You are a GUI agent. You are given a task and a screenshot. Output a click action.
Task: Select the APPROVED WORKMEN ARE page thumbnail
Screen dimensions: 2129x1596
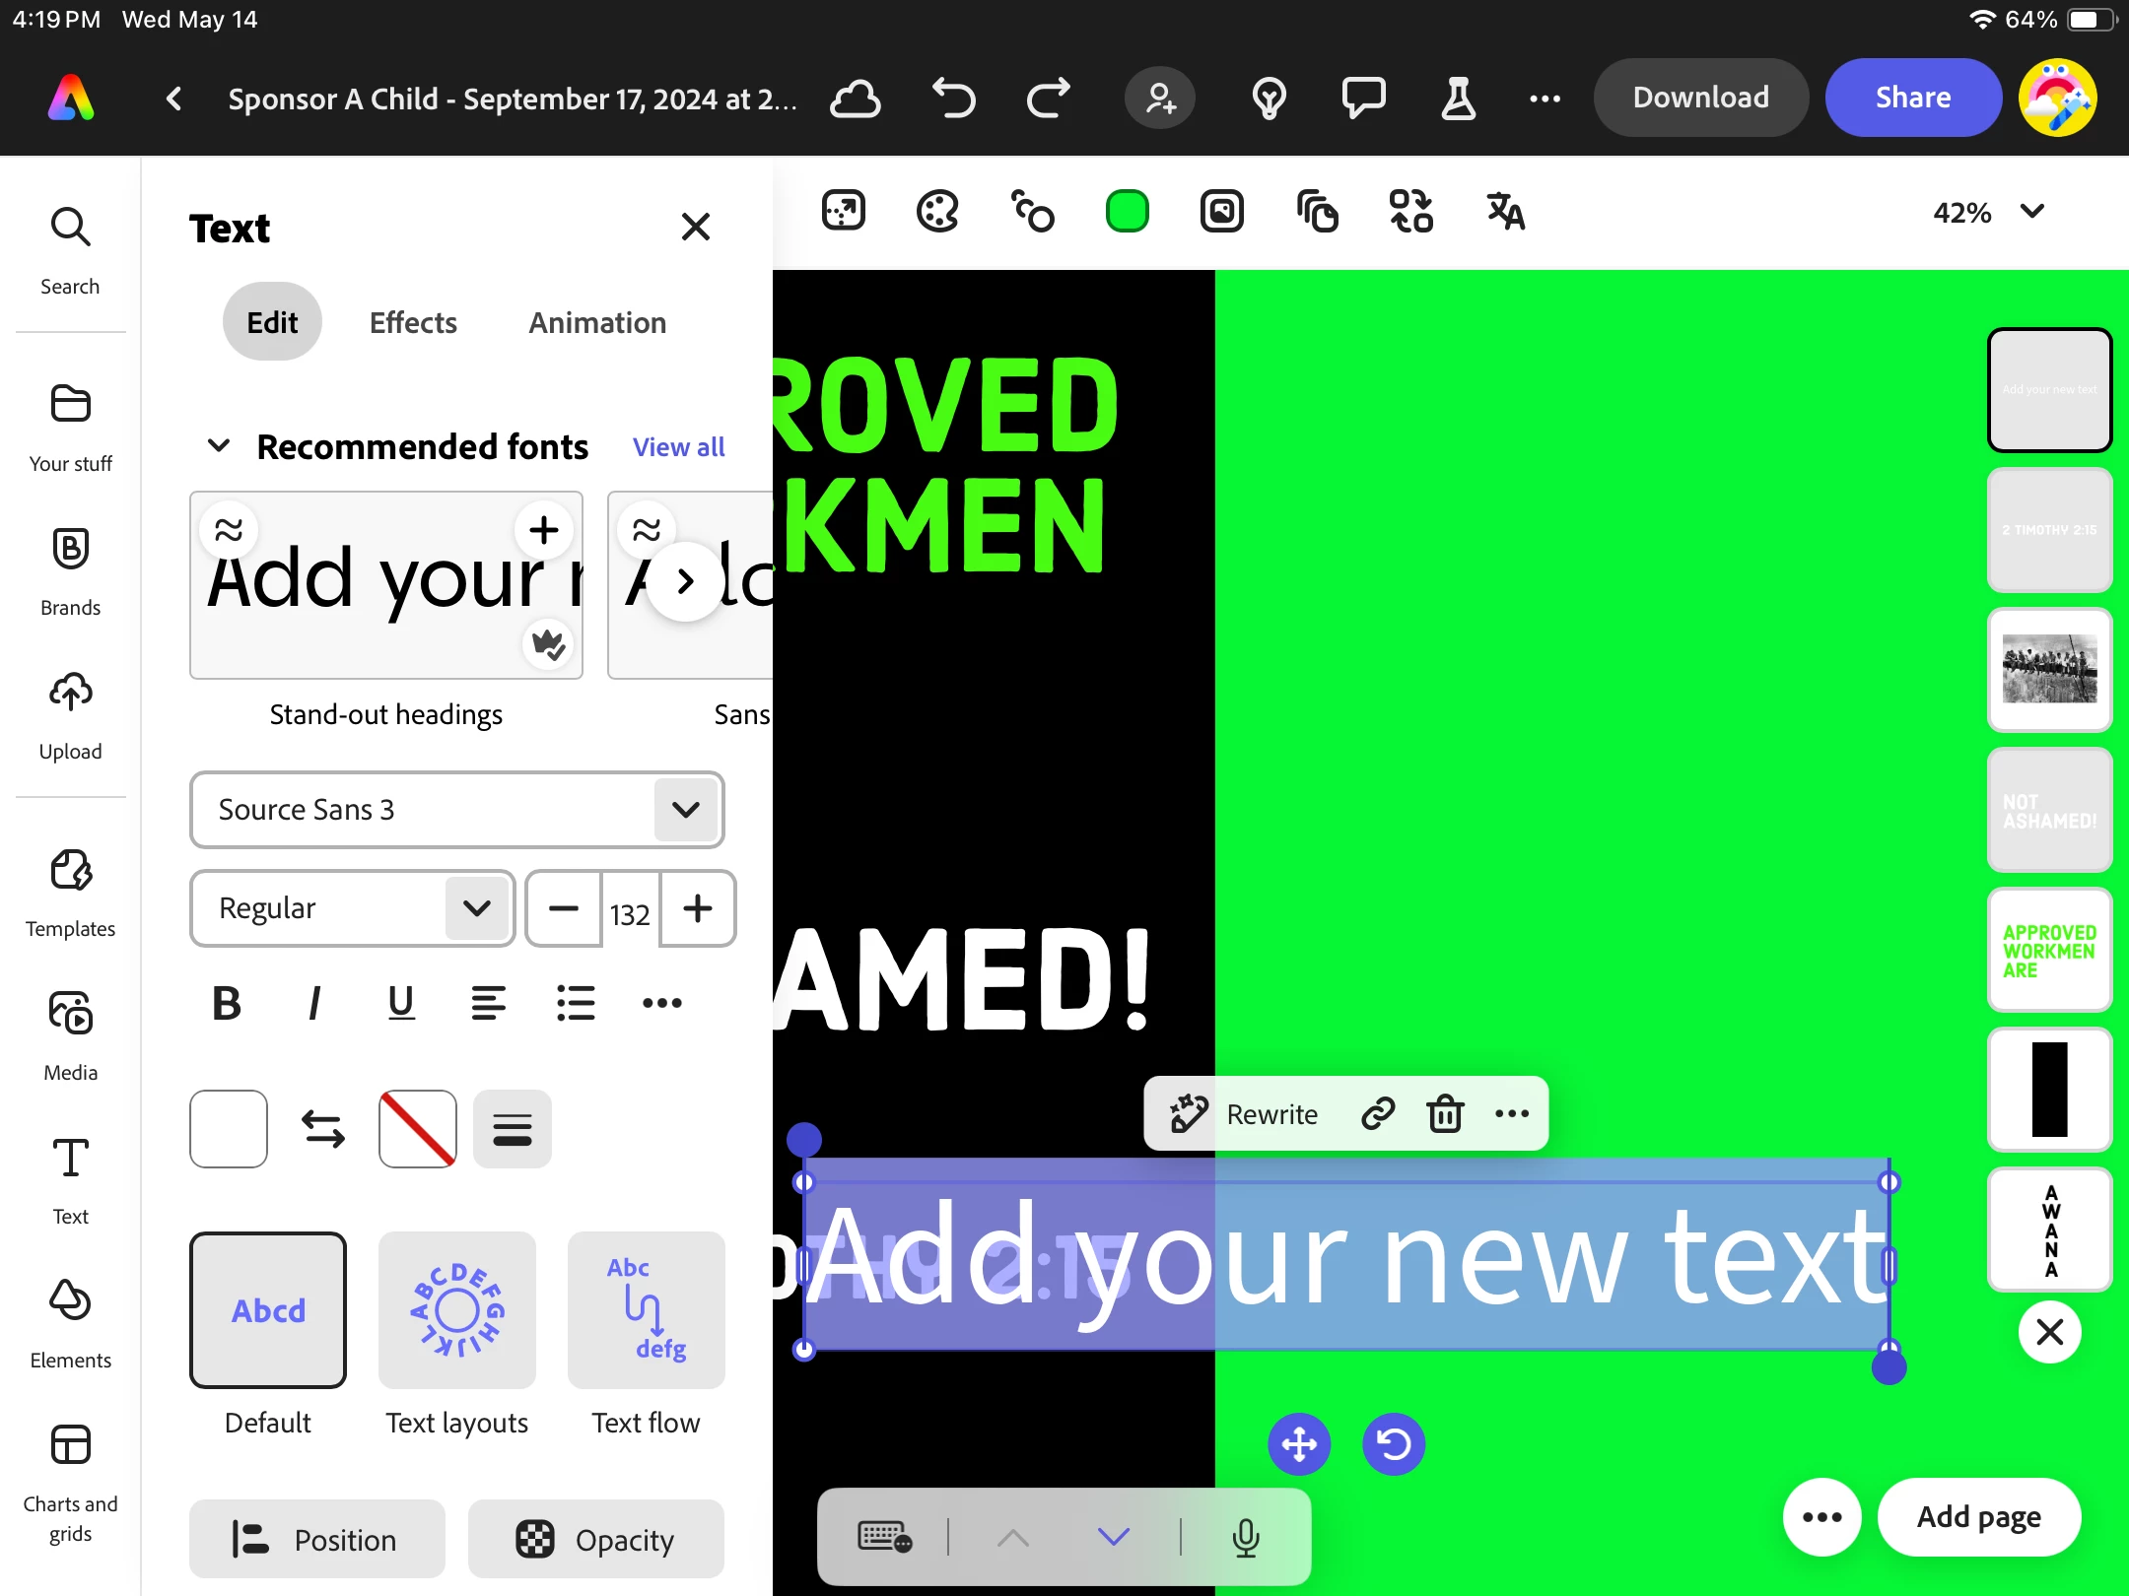coord(2049,950)
